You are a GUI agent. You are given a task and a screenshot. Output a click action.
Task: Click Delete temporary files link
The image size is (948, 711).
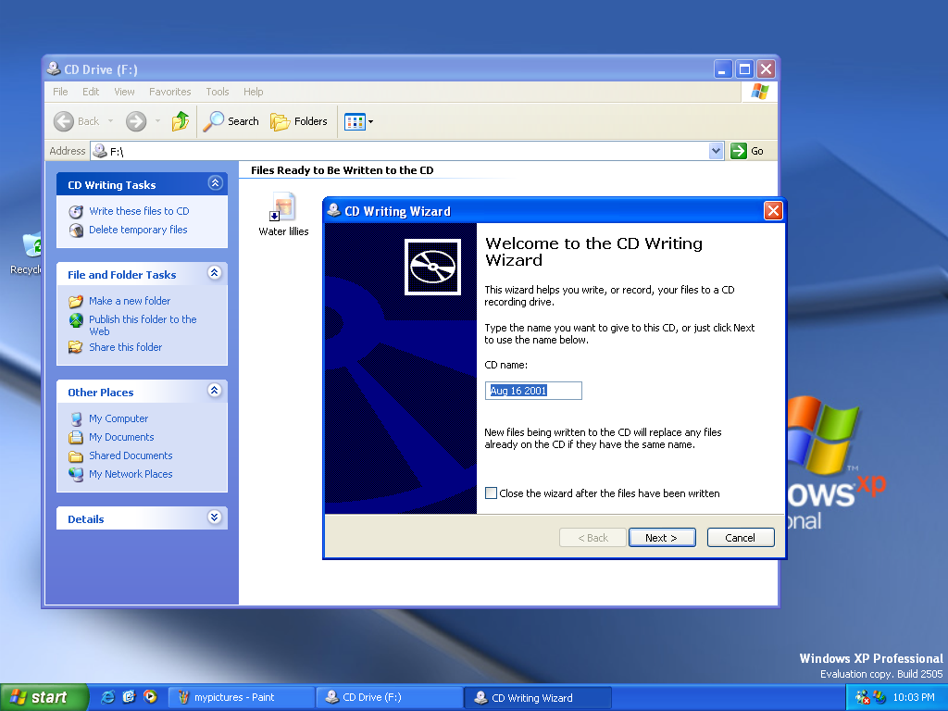(x=138, y=230)
